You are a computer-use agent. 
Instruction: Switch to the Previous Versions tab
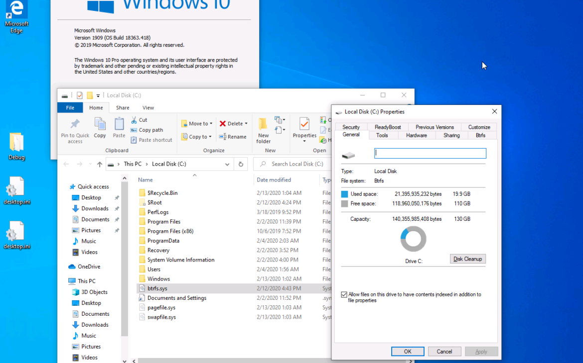point(435,127)
